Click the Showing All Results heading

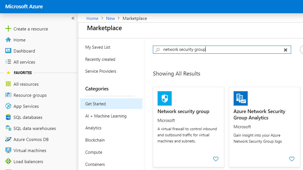click(x=176, y=74)
